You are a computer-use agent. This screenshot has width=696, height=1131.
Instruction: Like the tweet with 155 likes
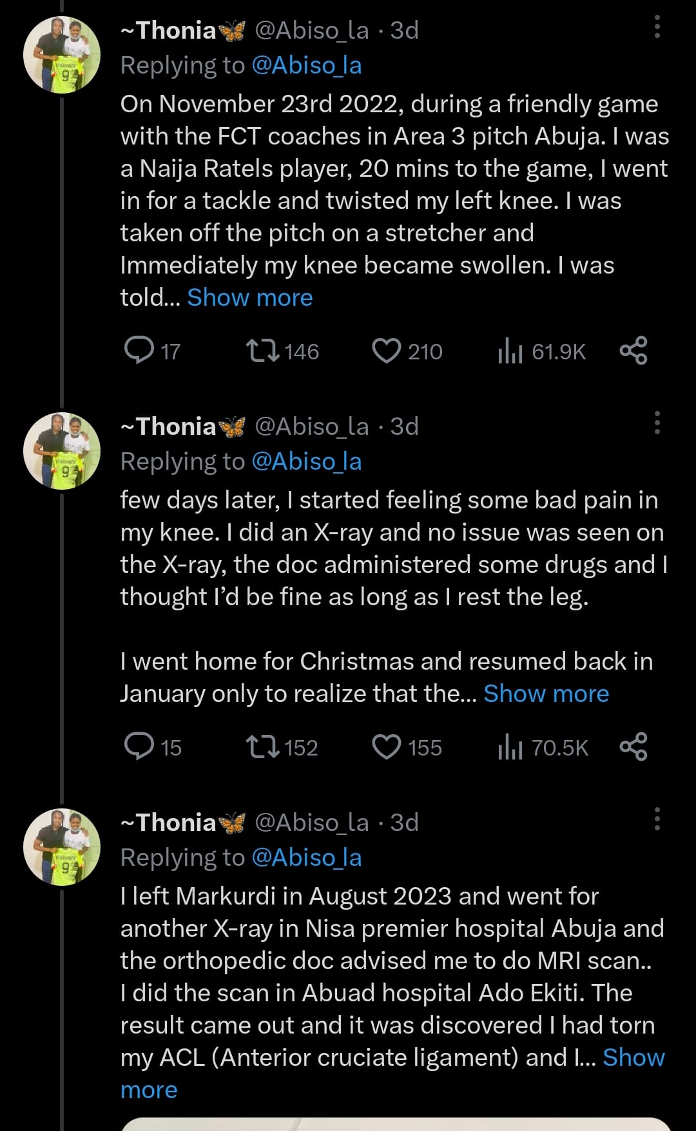(387, 747)
